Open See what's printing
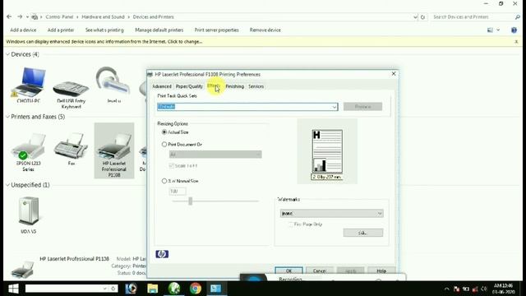 (x=104, y=30)
